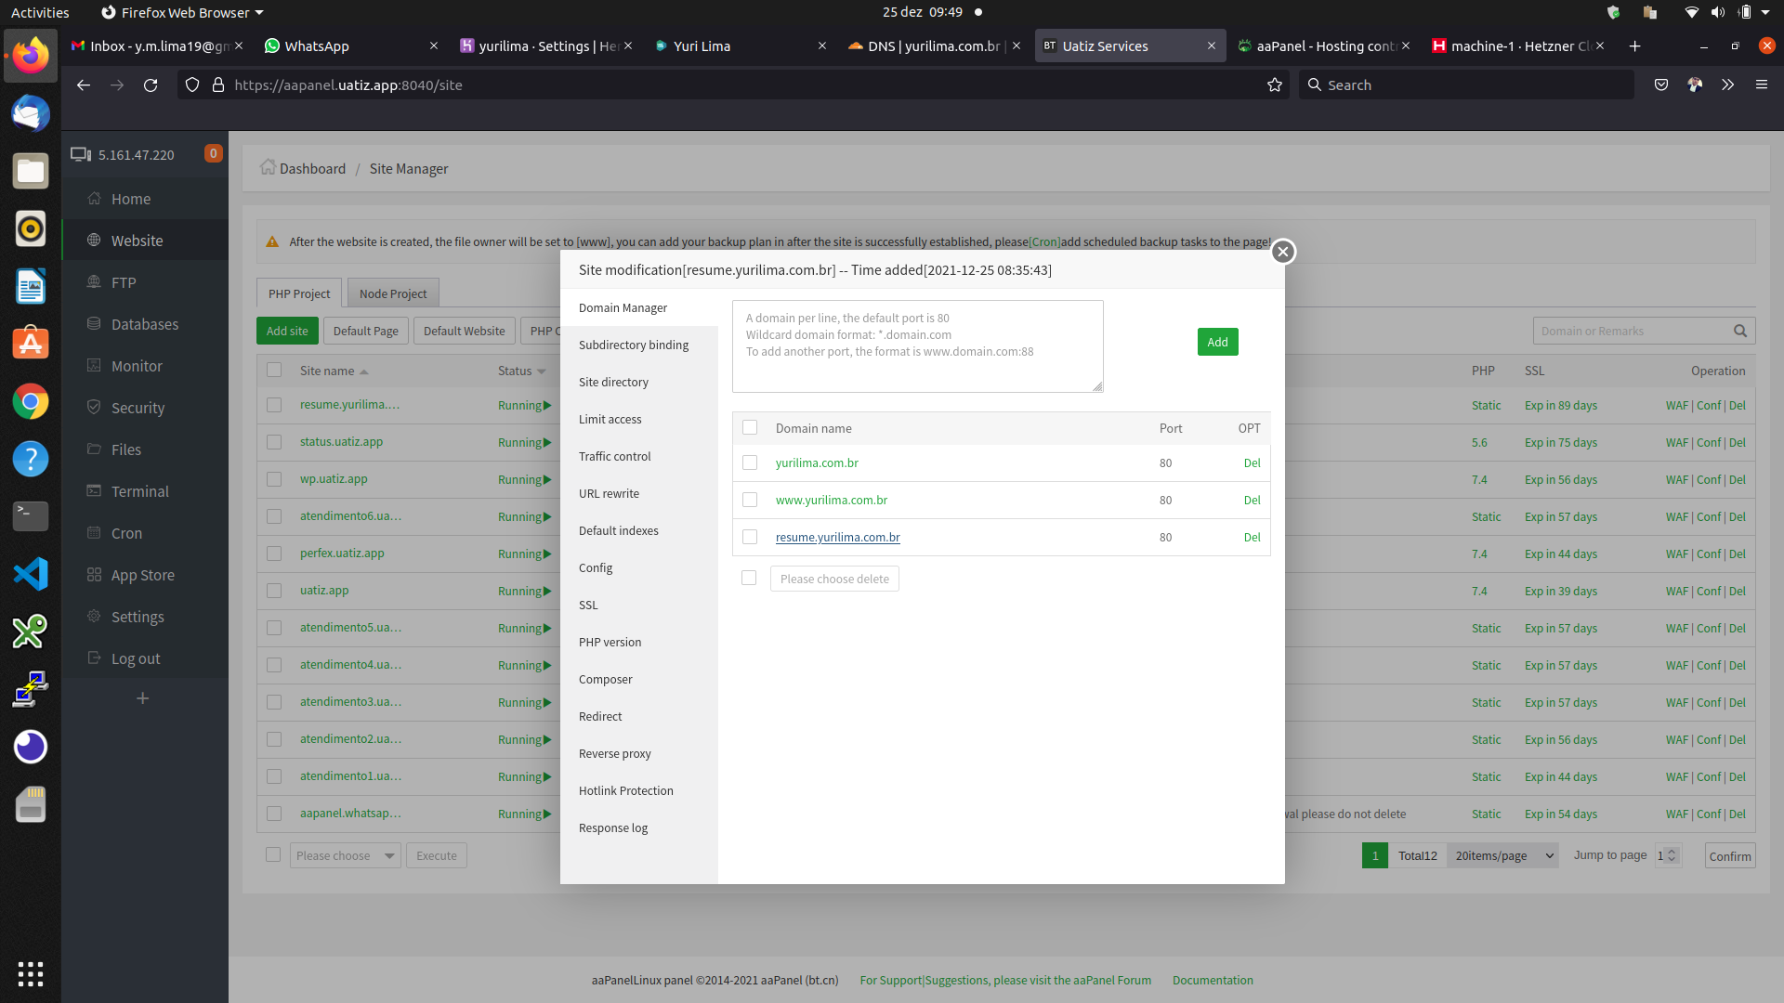Bookmark page with star icon
The height and width of the screenshot is (1003, 1784).
[x=1274, y=85]
